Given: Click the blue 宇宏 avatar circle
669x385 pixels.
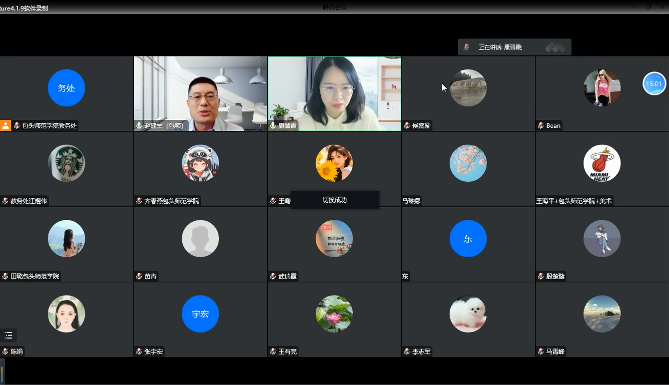Looking at the screenshot, I should (200, 314).
